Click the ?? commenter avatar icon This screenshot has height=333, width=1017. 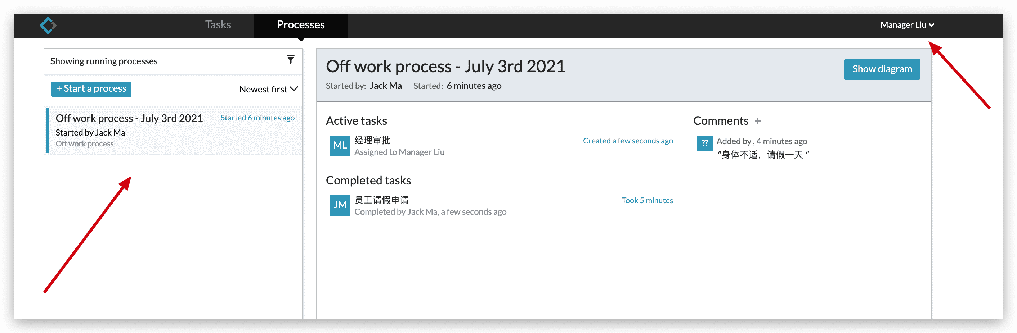click(704, 143)
